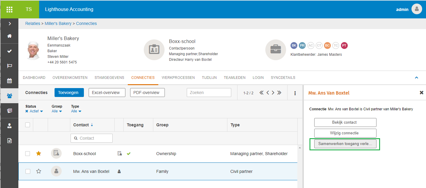Screen dimensions: 426x188
Task: Toggle the select-all header checkbox
Action: (28, 125)
